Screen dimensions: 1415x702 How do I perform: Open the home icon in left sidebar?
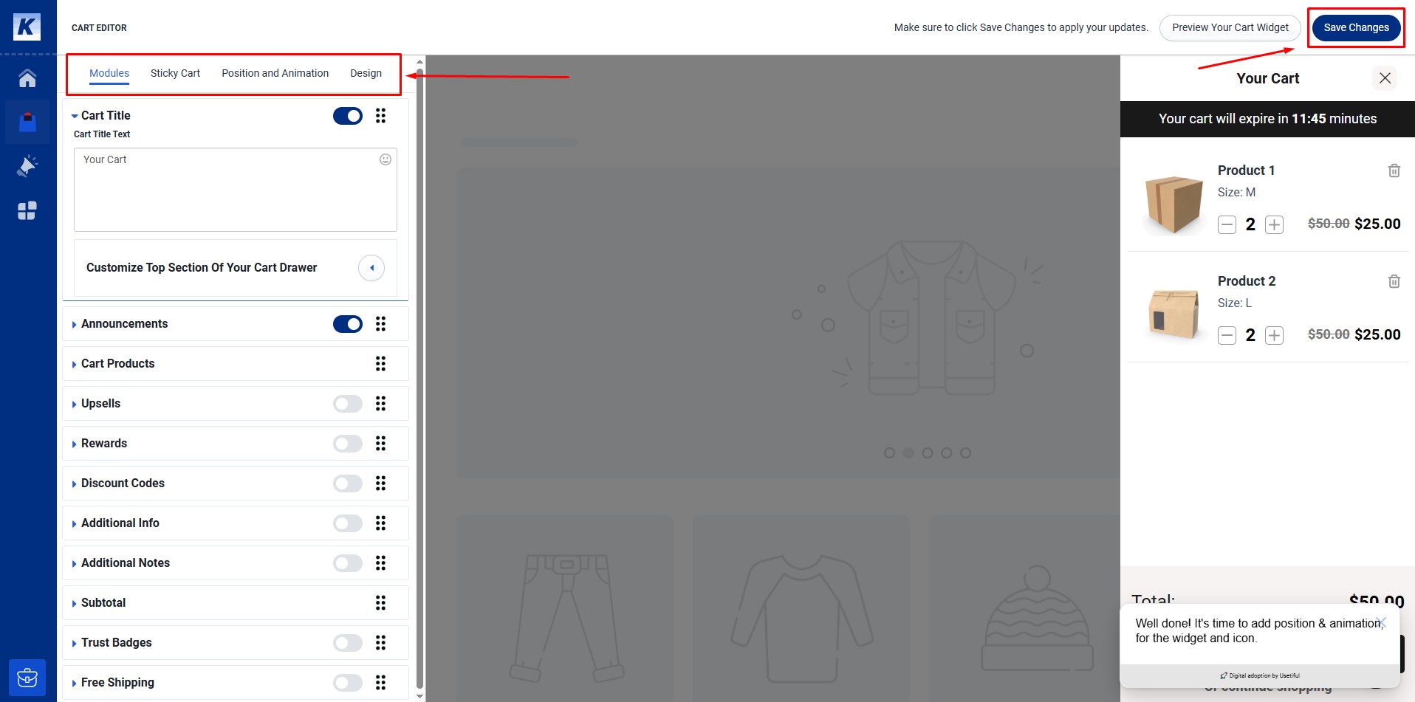[x=27, y=78]
